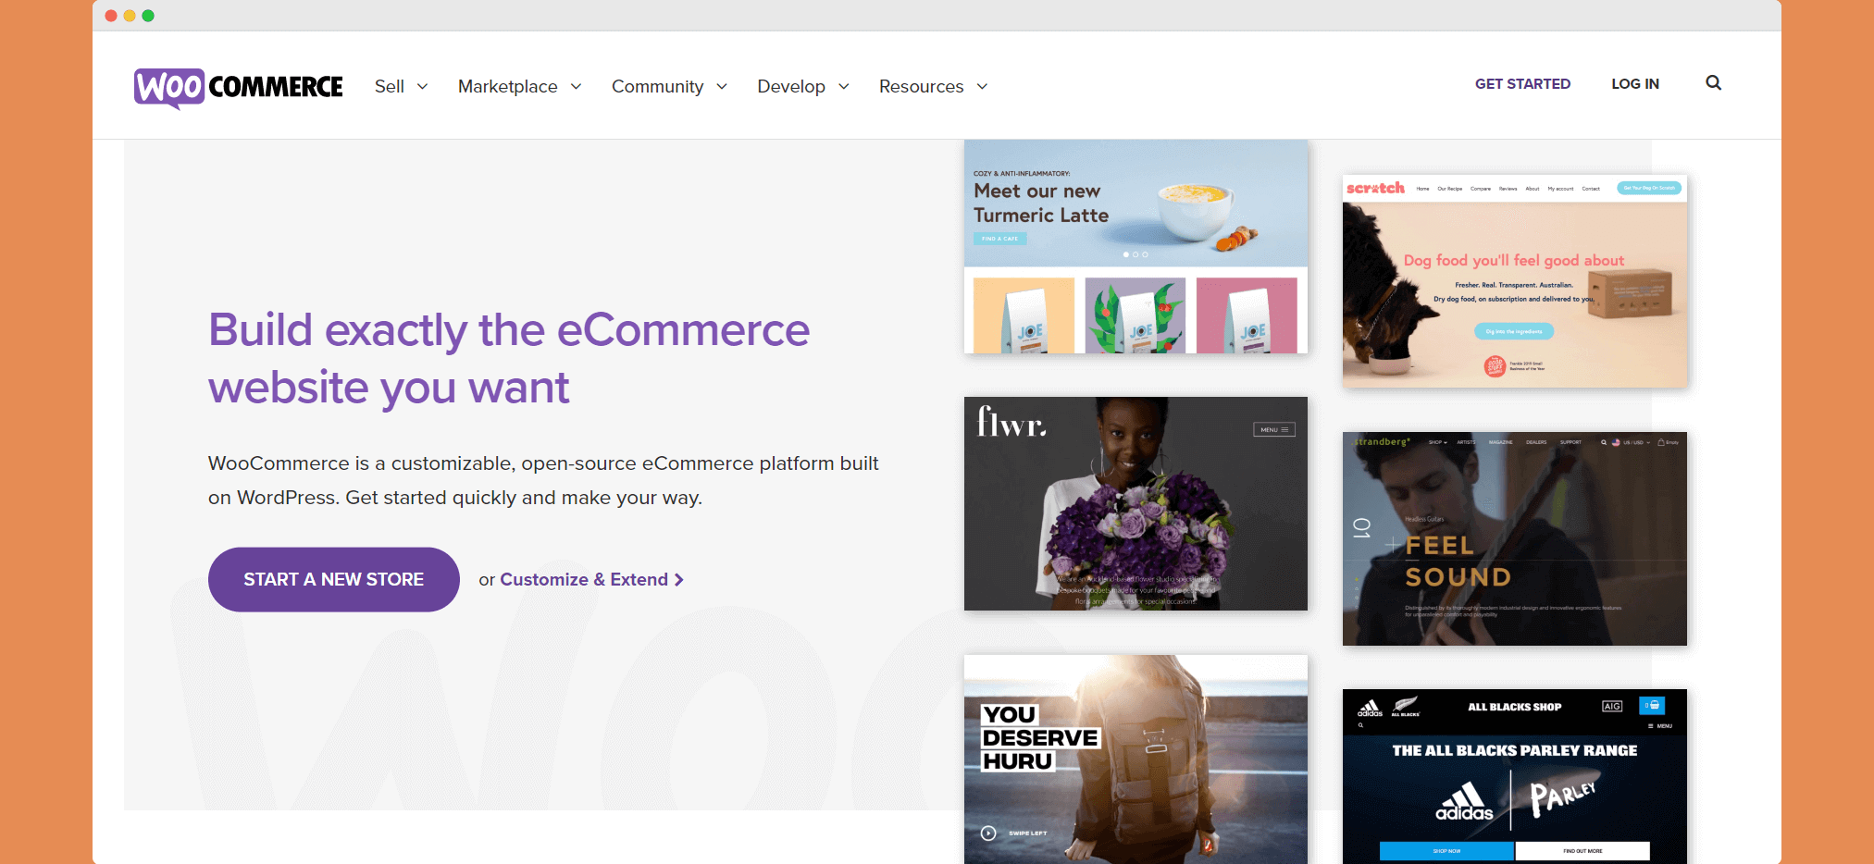This screenshot has width=1874, height=864.
Task: Expand the Sell dropdown menu
Action: pos(401,87)
